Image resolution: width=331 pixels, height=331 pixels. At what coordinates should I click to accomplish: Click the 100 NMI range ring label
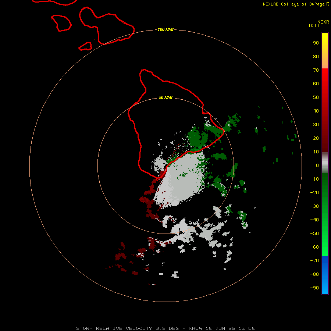coord(165,29)
